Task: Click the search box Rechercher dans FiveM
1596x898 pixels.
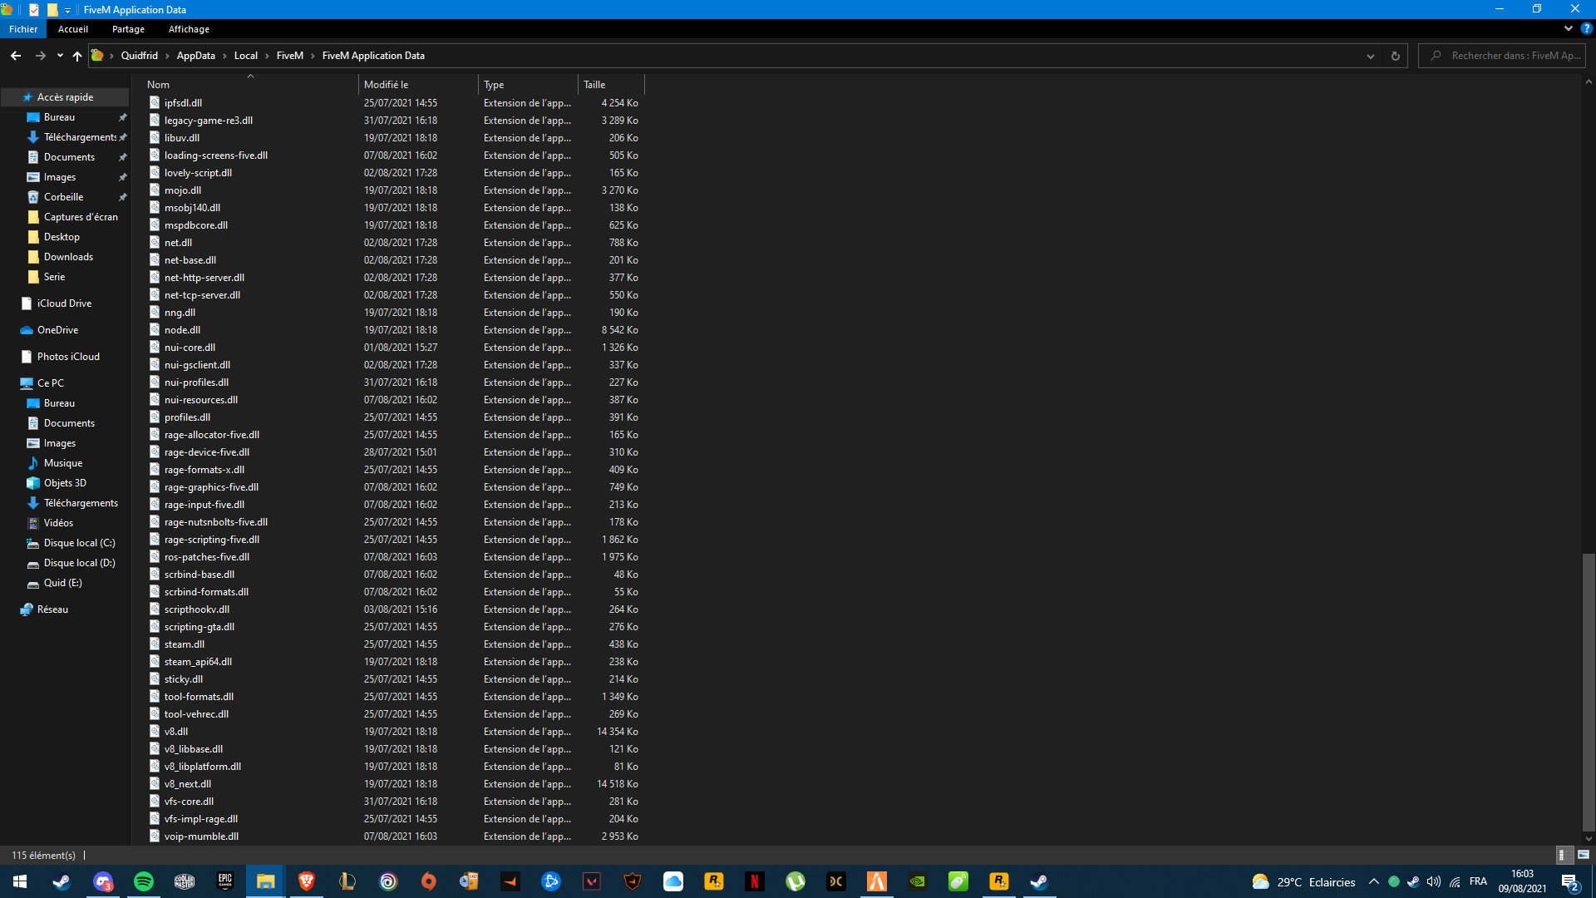Action: [1501, 56]
